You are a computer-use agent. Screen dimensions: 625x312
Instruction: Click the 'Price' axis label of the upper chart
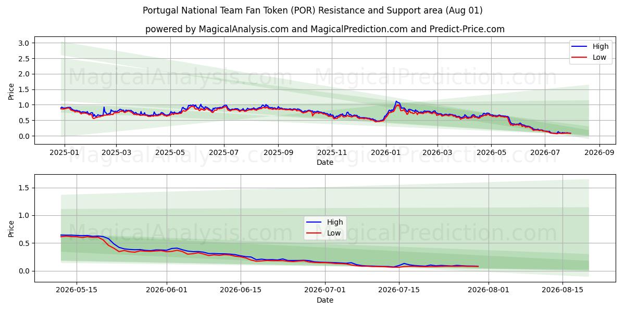tap(11, 90)
